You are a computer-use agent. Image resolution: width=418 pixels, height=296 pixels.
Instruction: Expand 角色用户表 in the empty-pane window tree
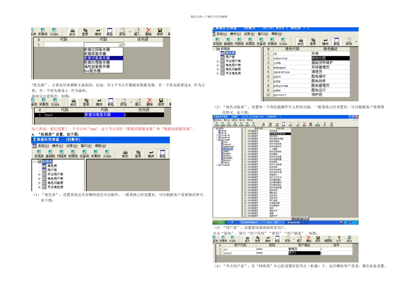coord(39,178)
